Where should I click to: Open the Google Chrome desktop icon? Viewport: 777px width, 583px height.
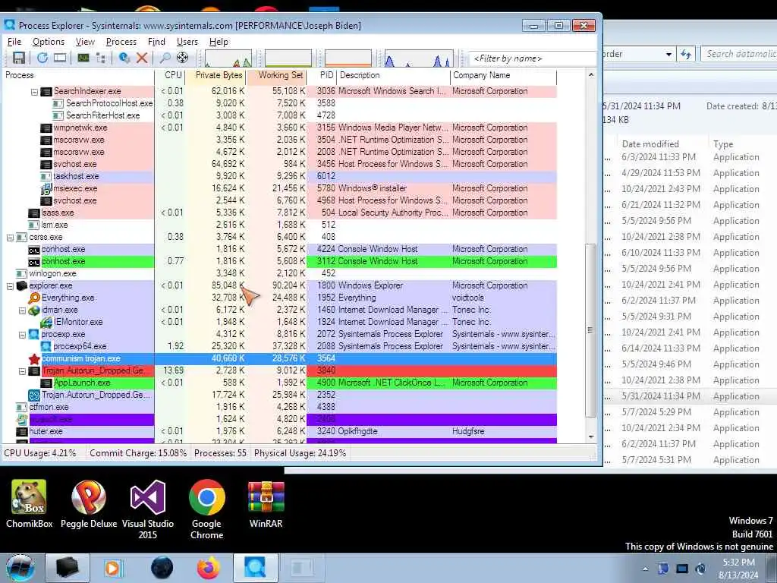tap(206, 509)
